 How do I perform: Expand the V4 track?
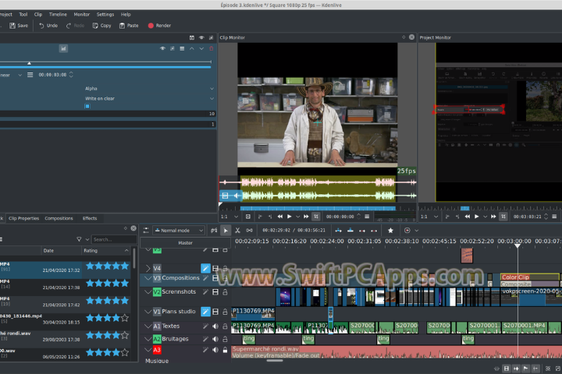[x=148, y=268]
